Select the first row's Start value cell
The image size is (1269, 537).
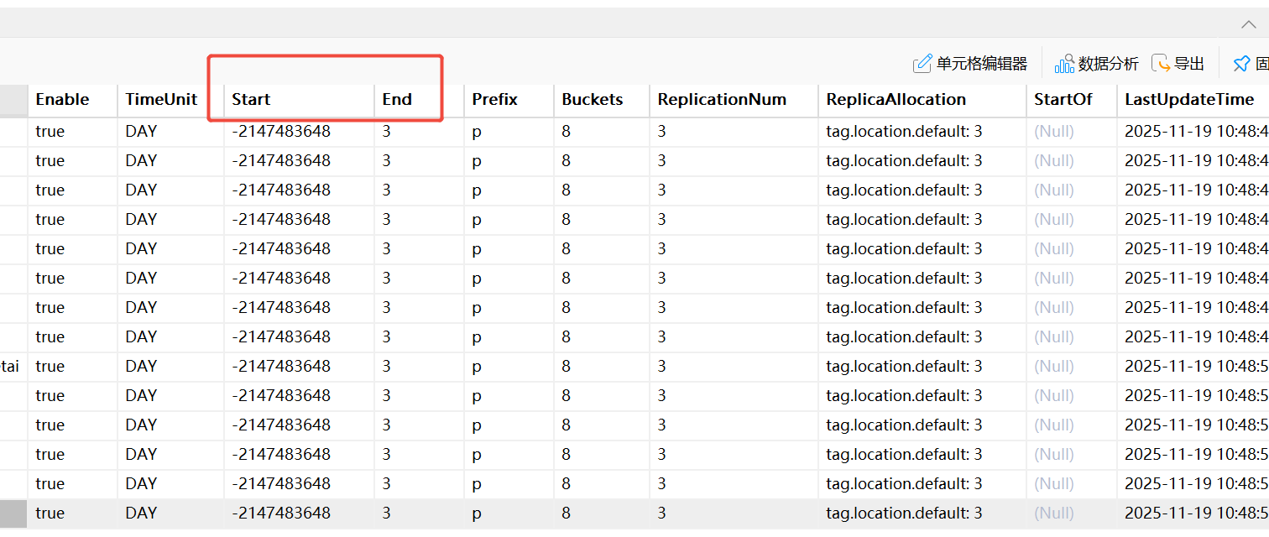click(281, 132)
